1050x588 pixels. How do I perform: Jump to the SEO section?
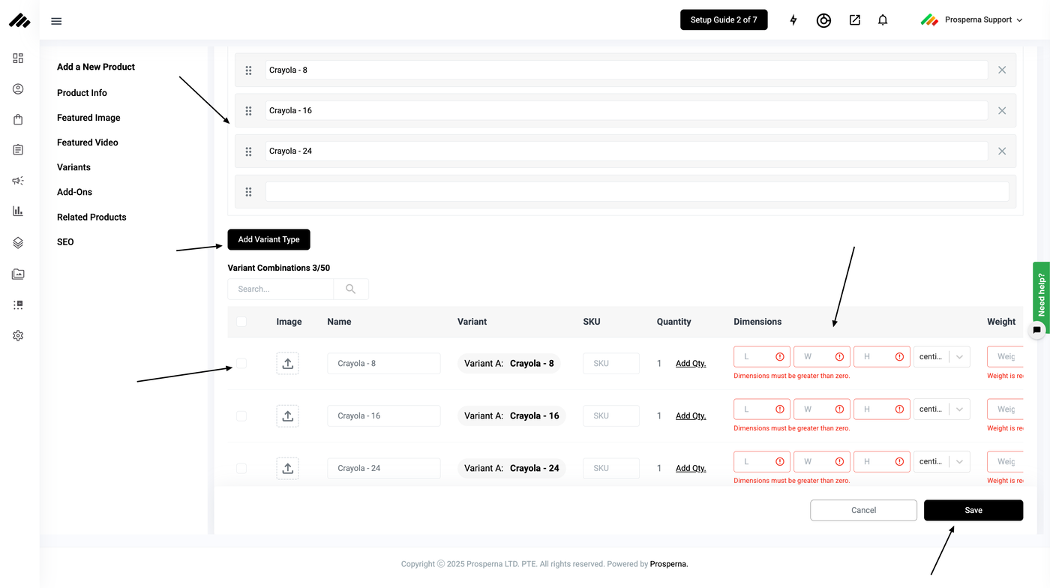point(65,242)
